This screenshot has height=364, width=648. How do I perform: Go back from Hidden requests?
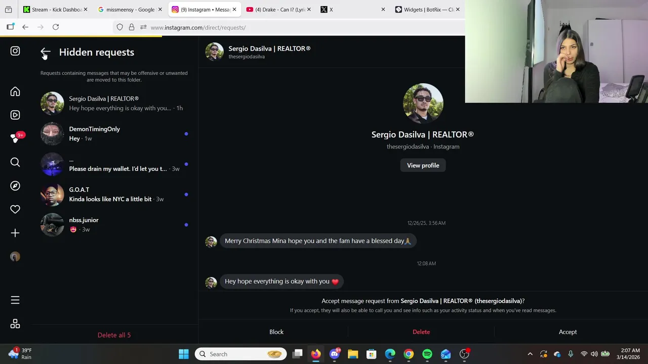coord(46,52)
